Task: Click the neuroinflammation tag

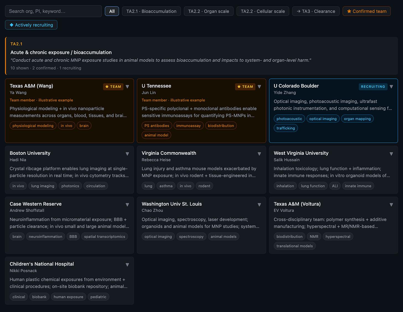Action: (x=45, y=237)
